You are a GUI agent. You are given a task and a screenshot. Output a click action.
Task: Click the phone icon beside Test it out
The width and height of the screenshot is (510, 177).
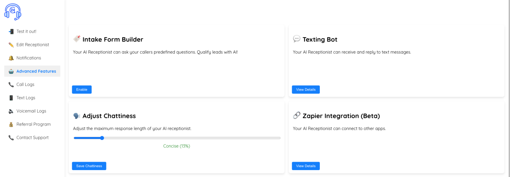pos(11,32)
